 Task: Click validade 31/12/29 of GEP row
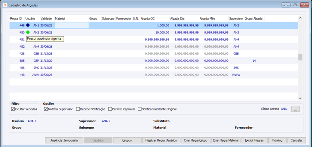tap(46, 61)
